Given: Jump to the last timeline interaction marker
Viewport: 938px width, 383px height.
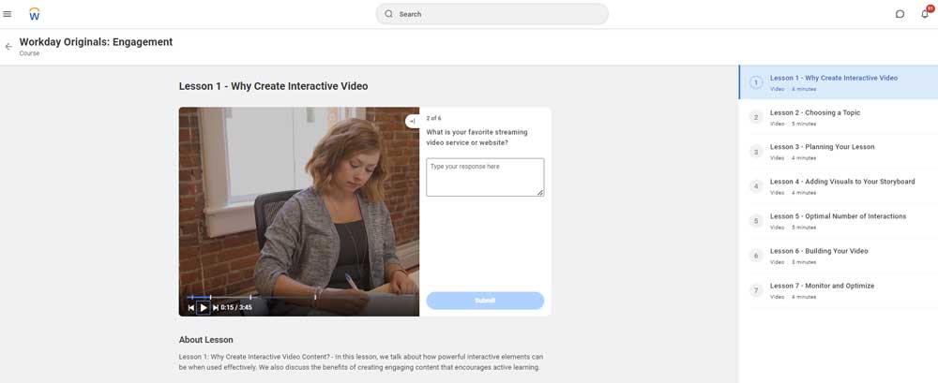Looking at the screenshot, I should coord(315,297).
